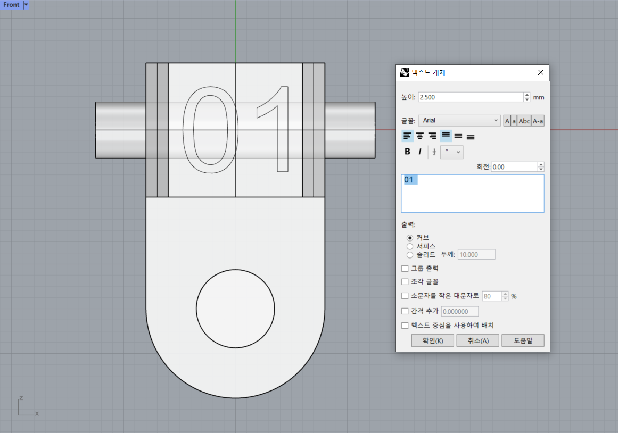The width and height of the screenshot is (618, 433).
Task: Enable 텍스트 중심을 사용하여 배치 checkbox
Action: [405, 326]
